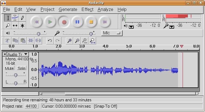
Task: Select the Envelope tool
Action: 15,18
